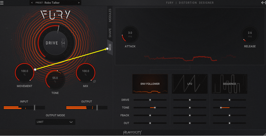Screen dimensions: 266x136
Task: Switch to the MODULES tab
Action: [x=110, y=15]
